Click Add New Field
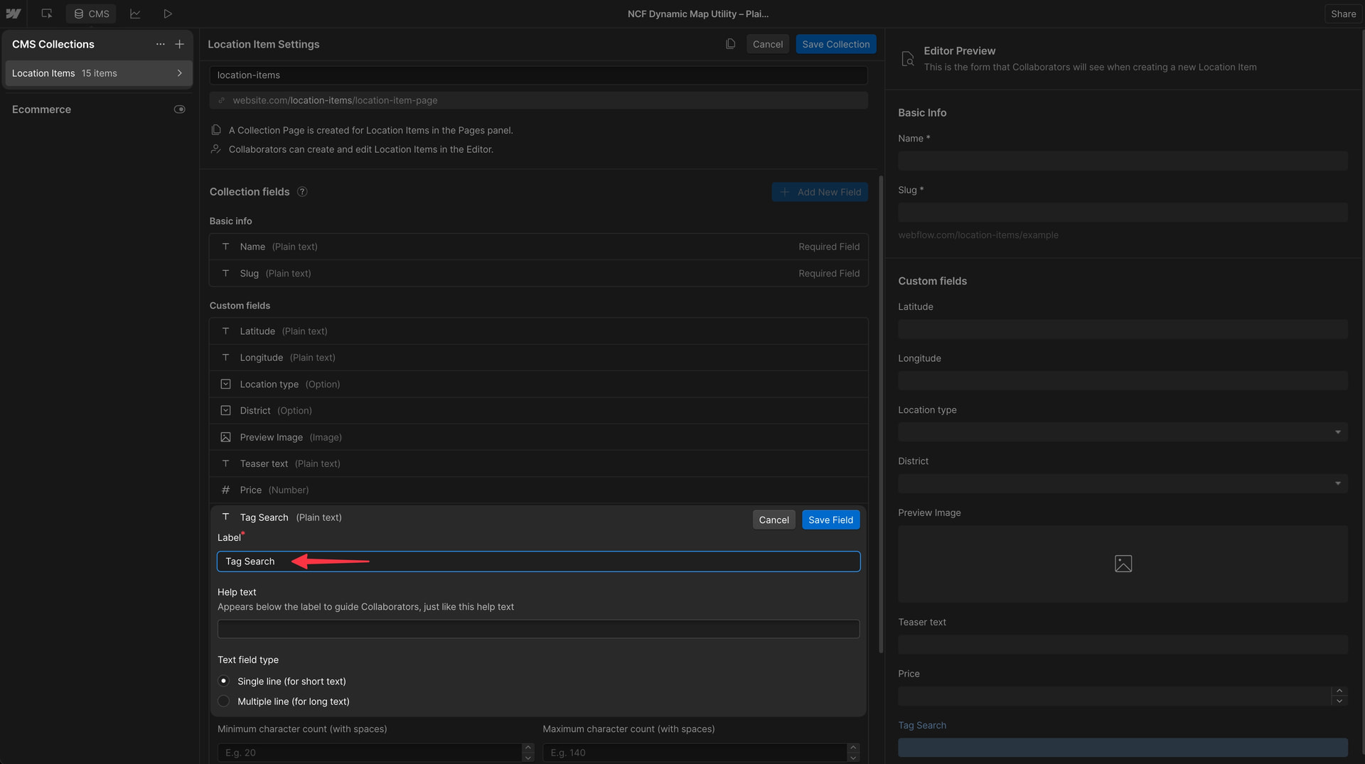Image resolution: width=1365 pixels, height=764 pixels. click(820, 192)
